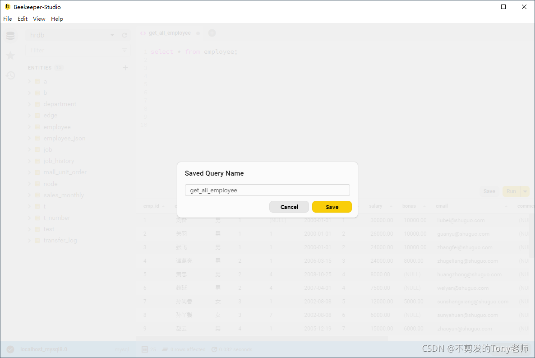
Task: Select the t_number table
Action: (57, 218)
